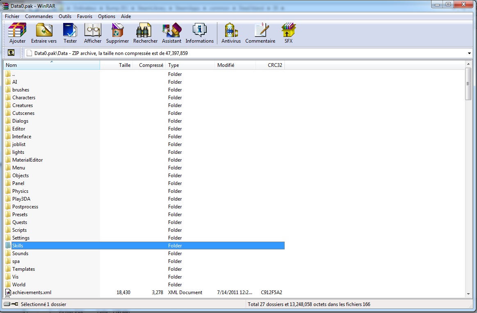
Task: Select the Cutscenes folder name
Action: point(23,113)
